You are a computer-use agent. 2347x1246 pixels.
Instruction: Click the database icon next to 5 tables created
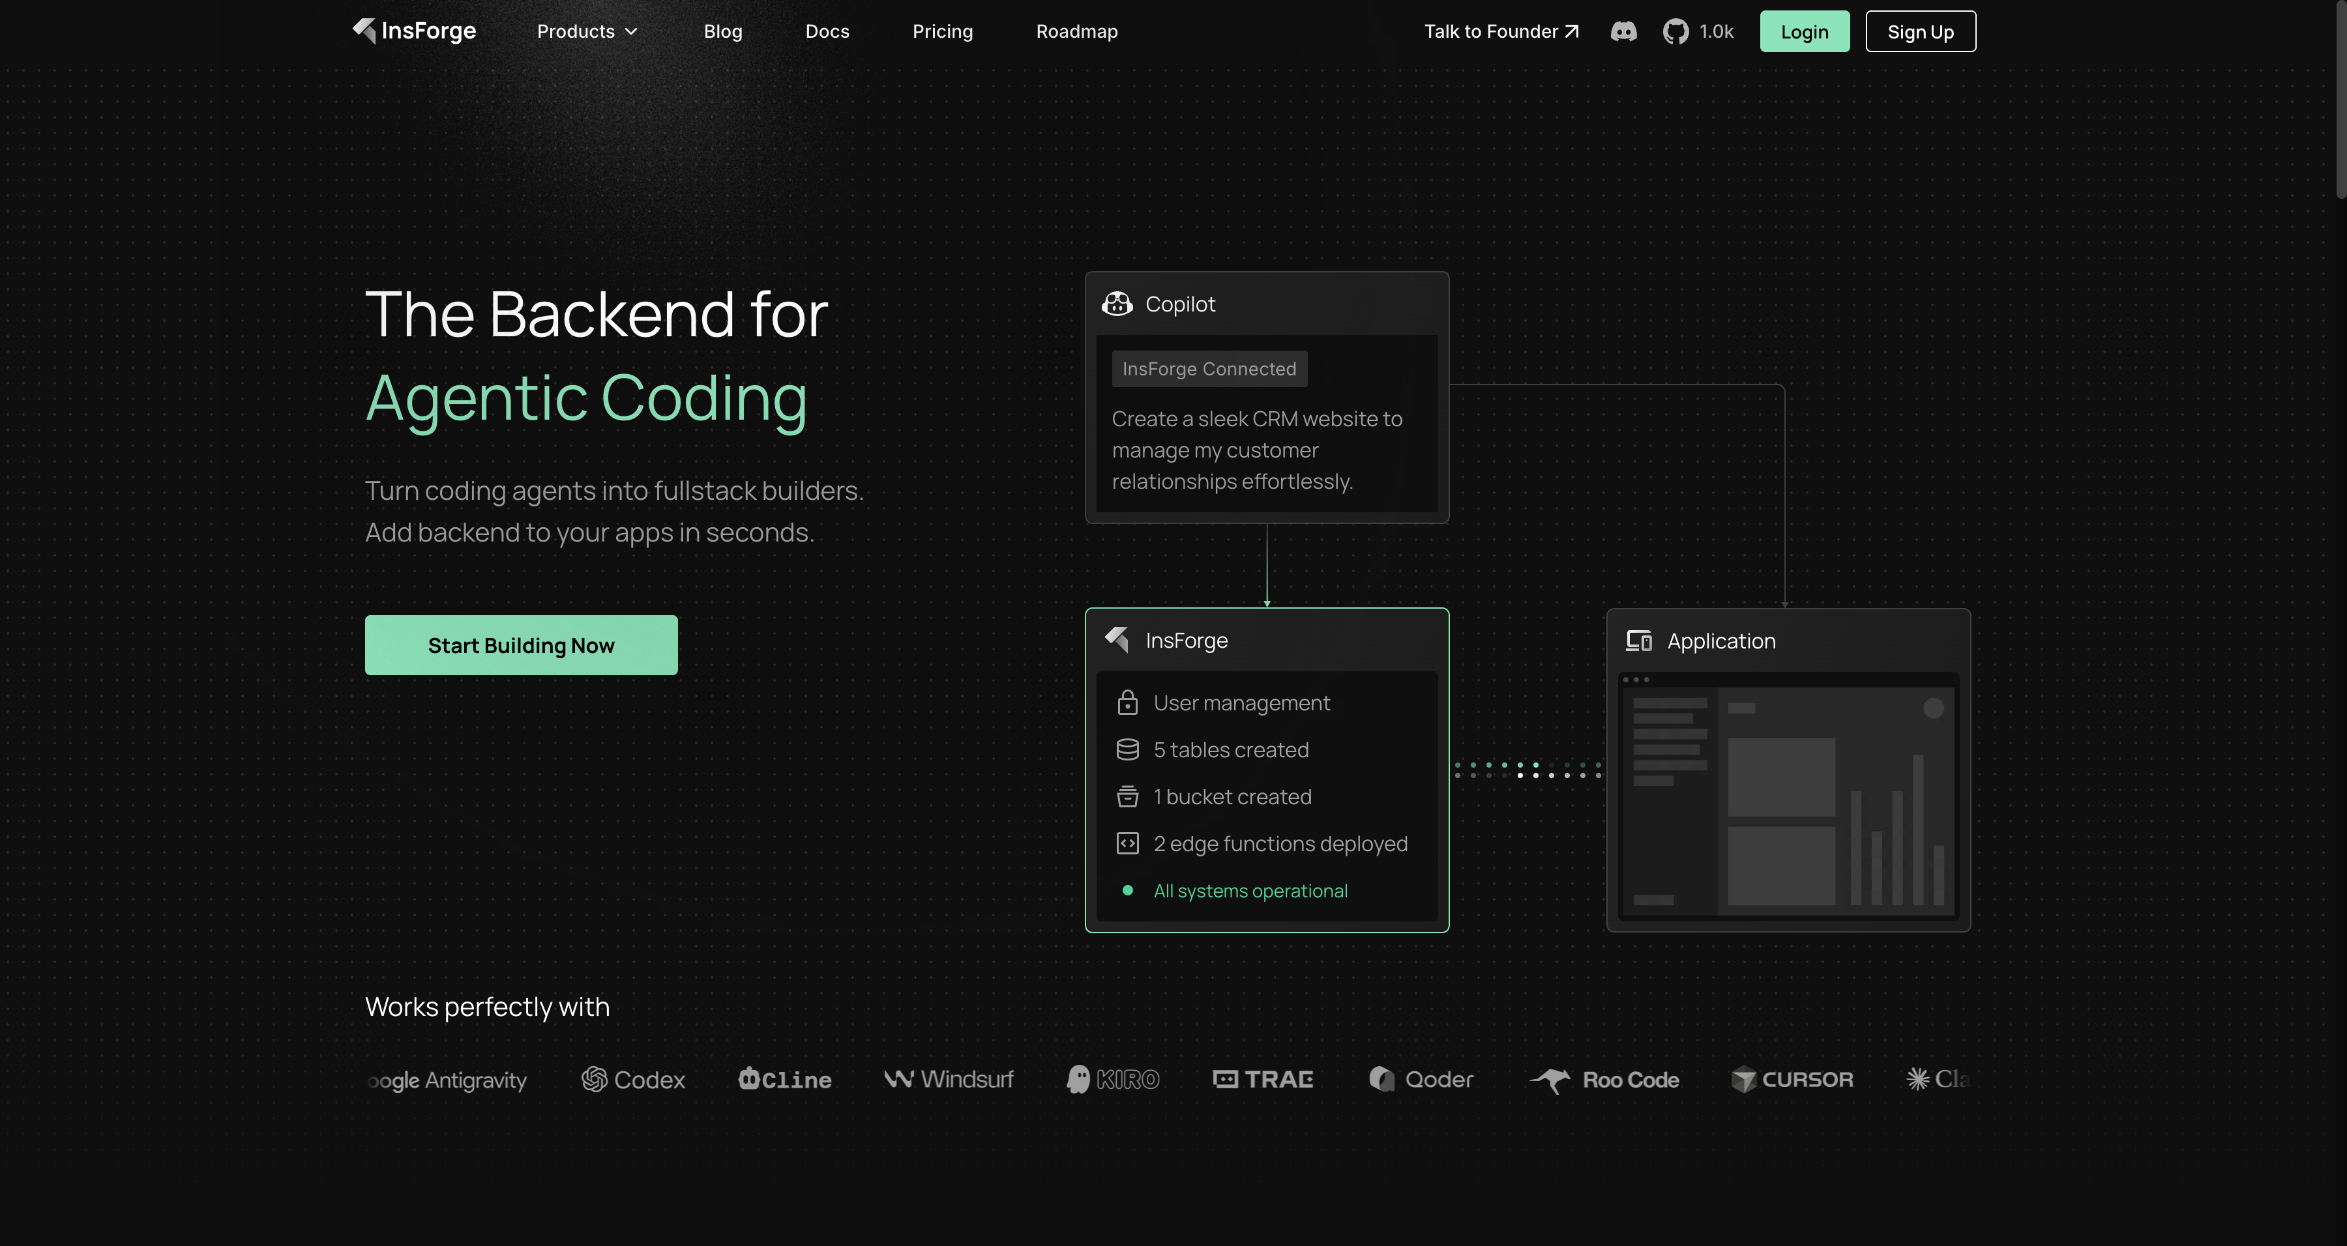tap(1128, 749)
